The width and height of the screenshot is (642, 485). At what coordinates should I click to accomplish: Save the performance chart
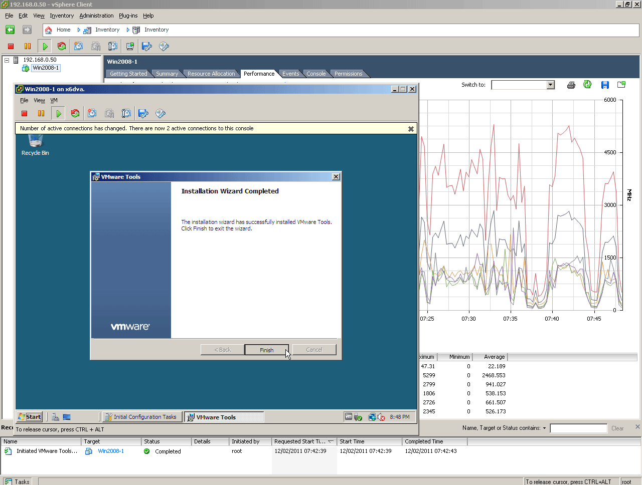pyautogui.click(x=605, y=85)
